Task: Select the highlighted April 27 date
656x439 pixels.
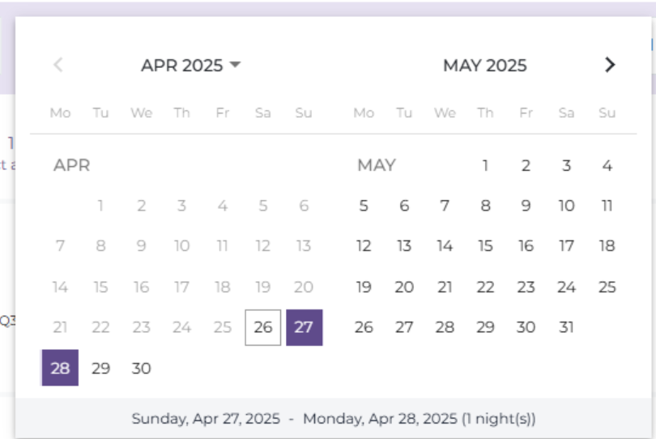Action: coord(304,327)
